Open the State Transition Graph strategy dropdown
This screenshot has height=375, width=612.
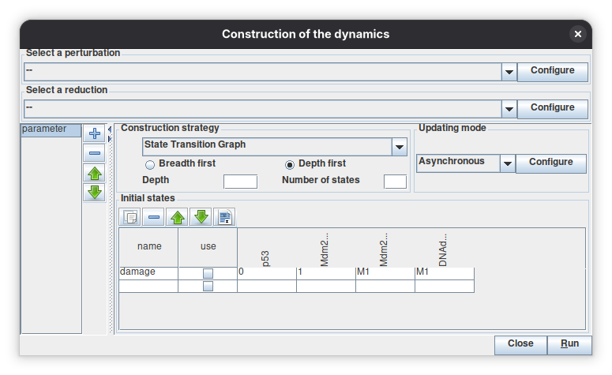[x=399, y=147]
